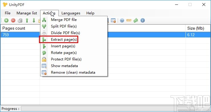Click the Show metadata menu icon
Screen dimensions: 211x112
tap(44, 66)
